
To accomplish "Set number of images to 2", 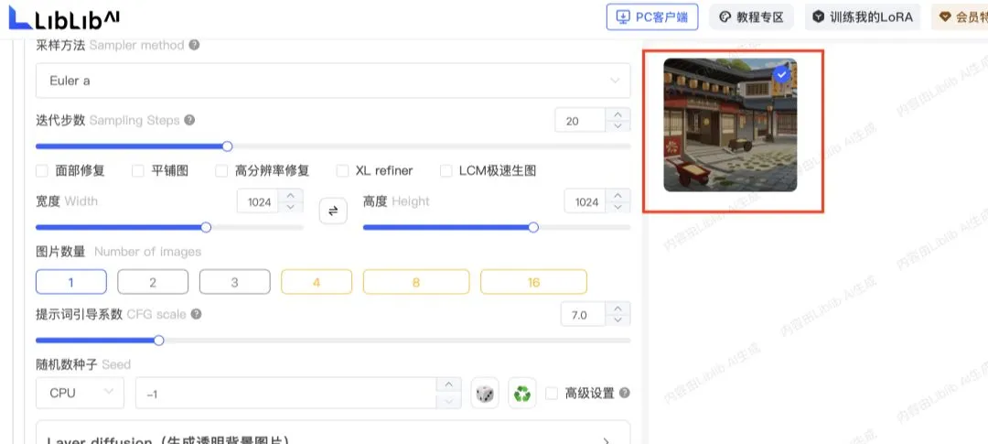I will click(x=153, y=282).
